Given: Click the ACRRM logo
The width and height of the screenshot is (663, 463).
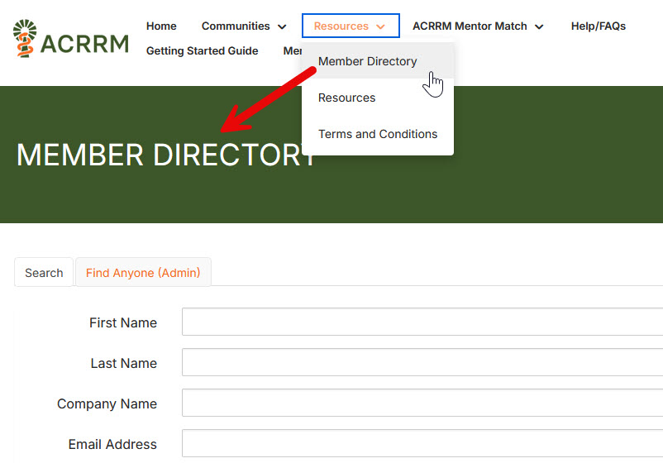Looking at the screenshot, I should click(71, 39).
